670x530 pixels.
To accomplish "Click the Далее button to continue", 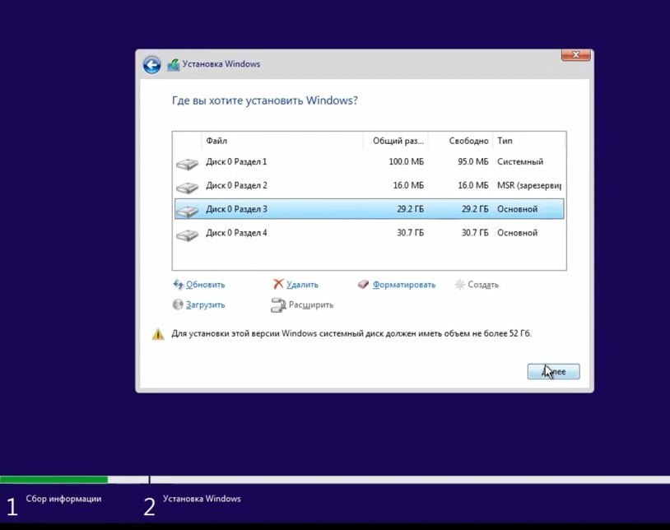I will 553,371.
